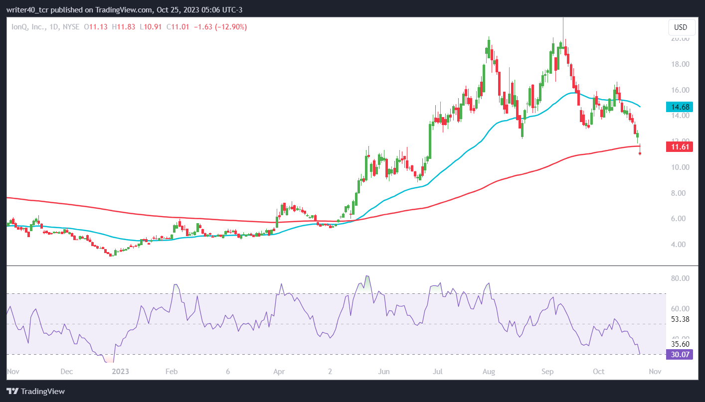Image resolution: width=705 pixels, height=402 pixels.
Task: Open the USD currency selector
Action: pos(681,27)
